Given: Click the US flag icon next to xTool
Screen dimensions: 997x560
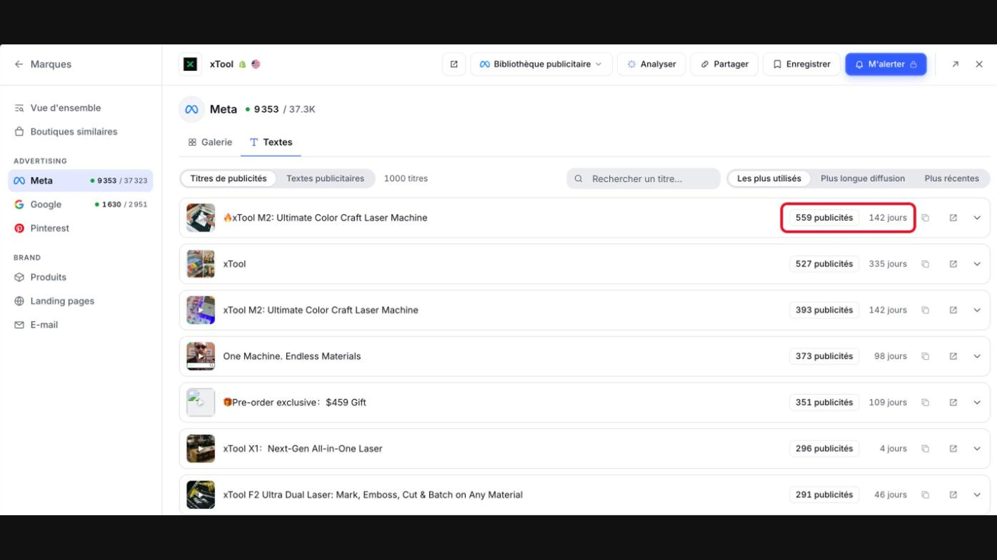Looking at the screenshot, I should (256, 64).
